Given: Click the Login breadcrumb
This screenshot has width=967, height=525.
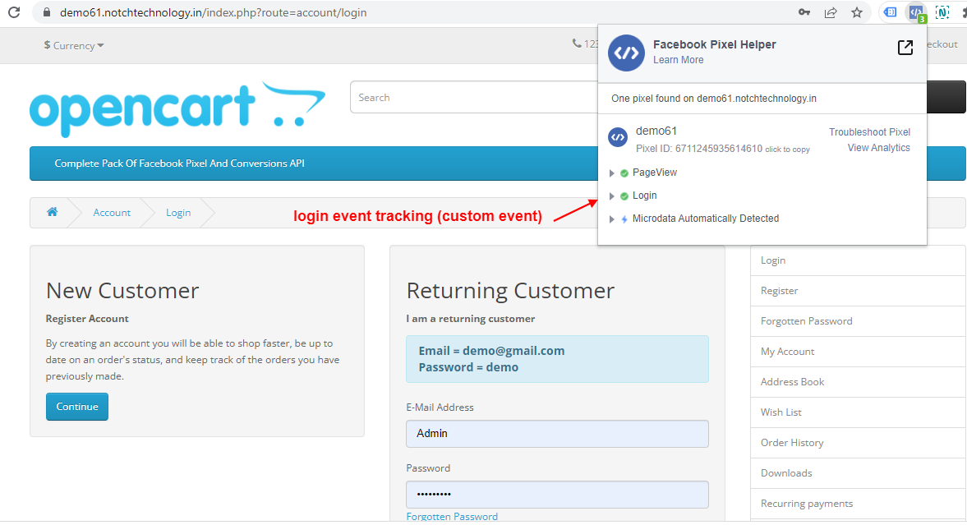Looking at the screenshot, I should tap(178, 213).
